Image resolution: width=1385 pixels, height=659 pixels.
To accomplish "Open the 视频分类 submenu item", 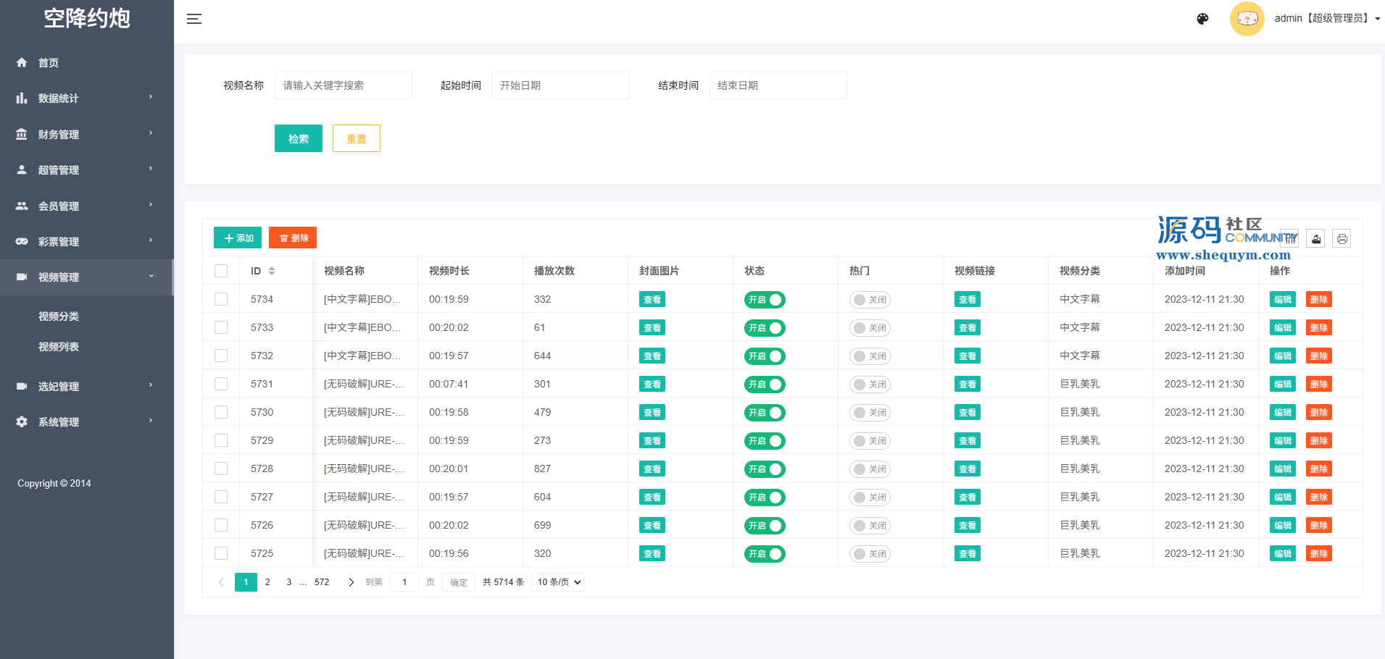I will pos(59,316).
